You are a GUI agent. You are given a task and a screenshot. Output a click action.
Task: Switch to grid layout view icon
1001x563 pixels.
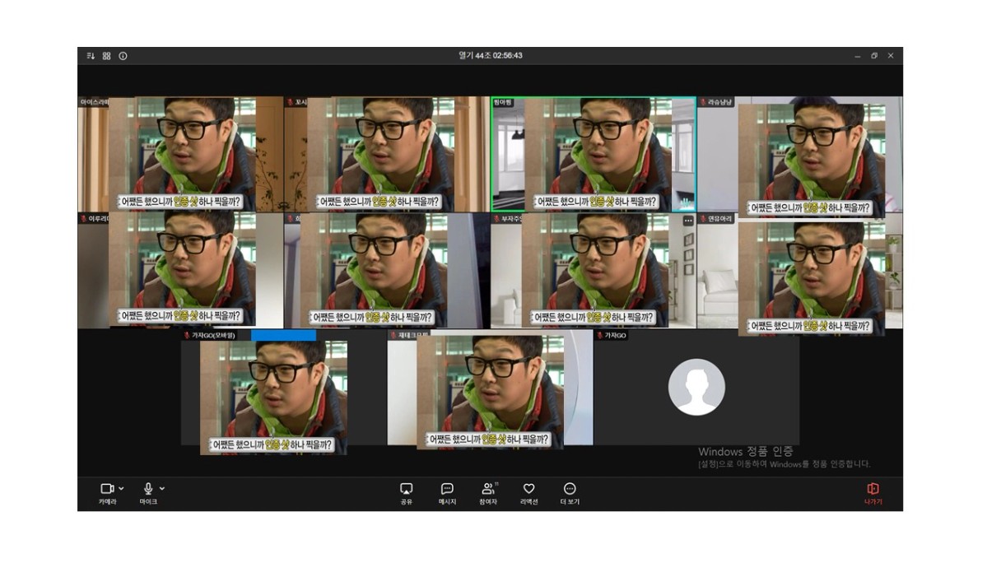point(106,56)
